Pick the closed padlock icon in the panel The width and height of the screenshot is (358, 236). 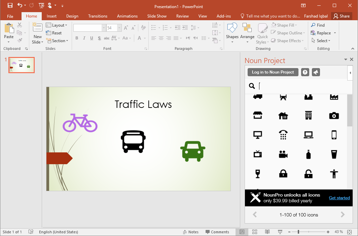283,174
